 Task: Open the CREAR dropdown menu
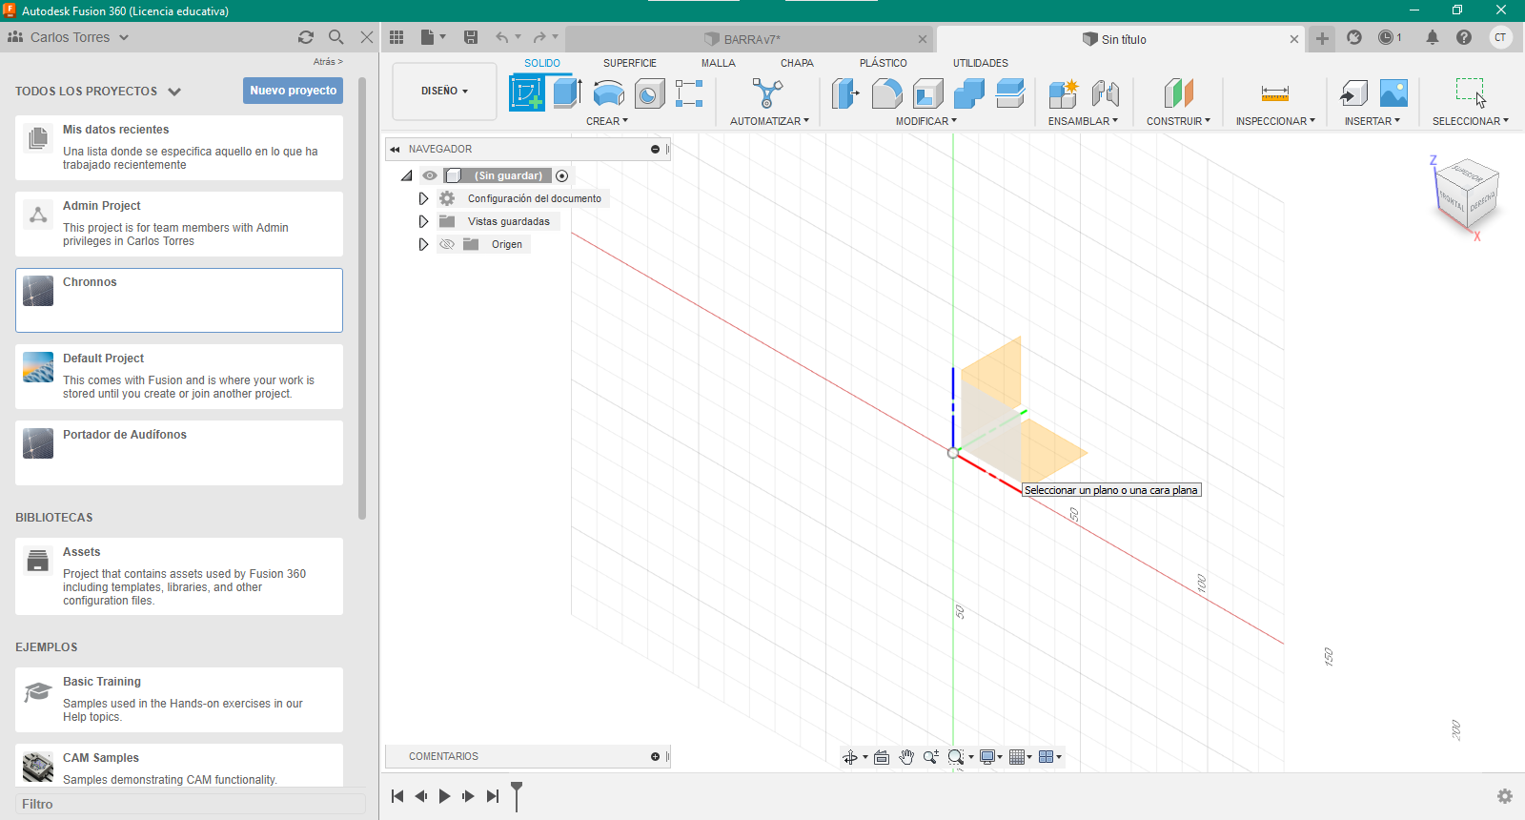tap(607, 121)
